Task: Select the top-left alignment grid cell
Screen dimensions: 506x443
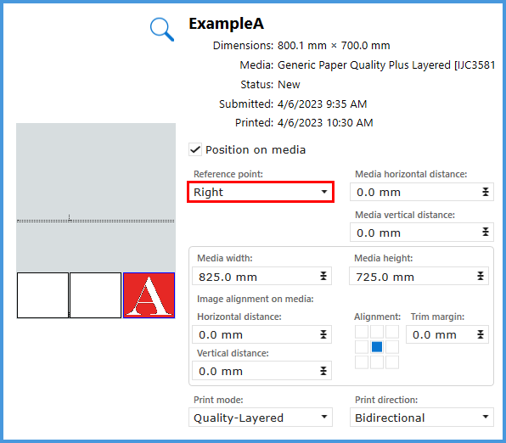Action: [362, 332]
